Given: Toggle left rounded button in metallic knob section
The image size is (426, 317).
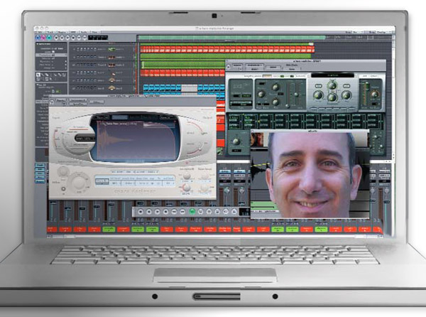Looking at the screenshot, I should 318,86.
